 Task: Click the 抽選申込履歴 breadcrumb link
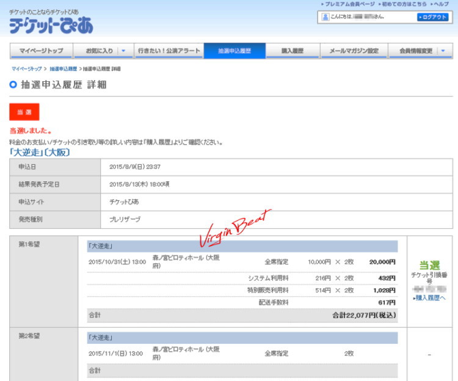point(63,69)
